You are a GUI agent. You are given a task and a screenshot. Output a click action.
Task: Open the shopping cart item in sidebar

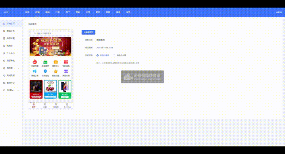coord(10,46)
